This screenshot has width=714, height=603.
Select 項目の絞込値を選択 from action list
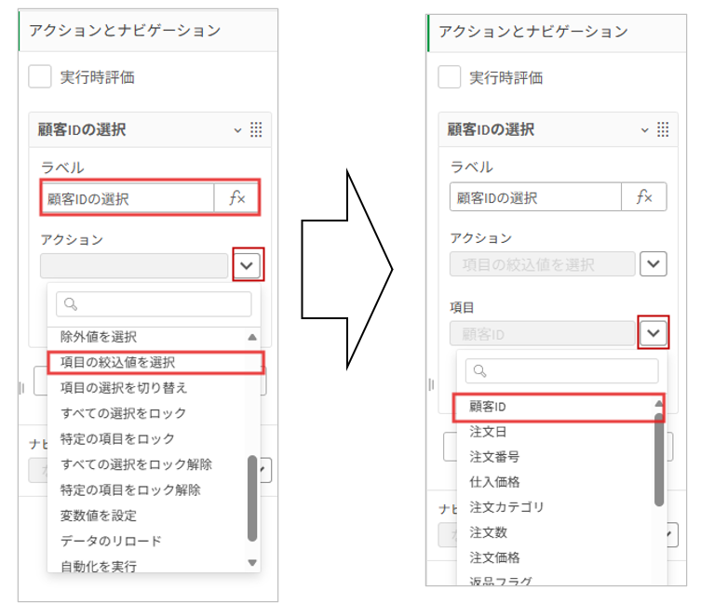pos(117,362)
